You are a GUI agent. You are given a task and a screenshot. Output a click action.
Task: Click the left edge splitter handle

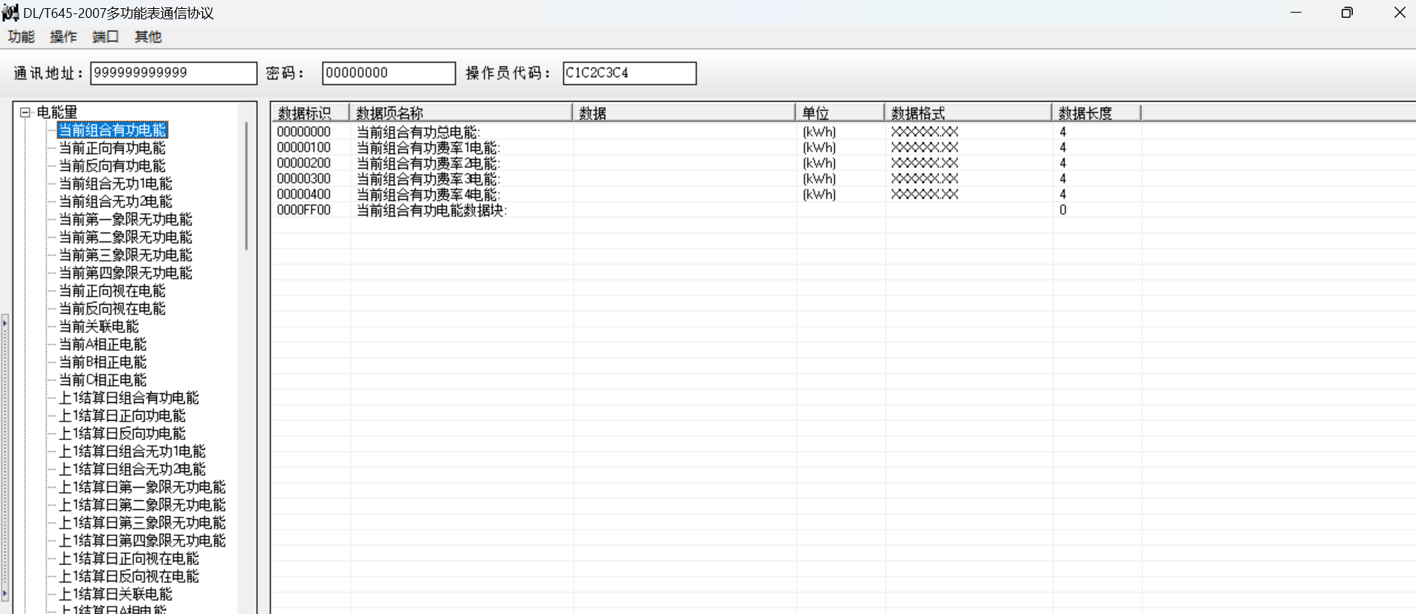click(5, 457)
